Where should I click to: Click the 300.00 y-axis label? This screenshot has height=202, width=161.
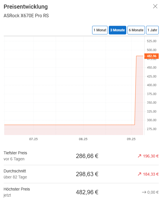tap(152, 120)
